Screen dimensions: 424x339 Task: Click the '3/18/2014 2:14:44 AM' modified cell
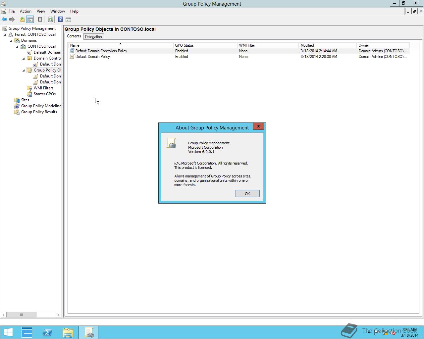(319, 51)
